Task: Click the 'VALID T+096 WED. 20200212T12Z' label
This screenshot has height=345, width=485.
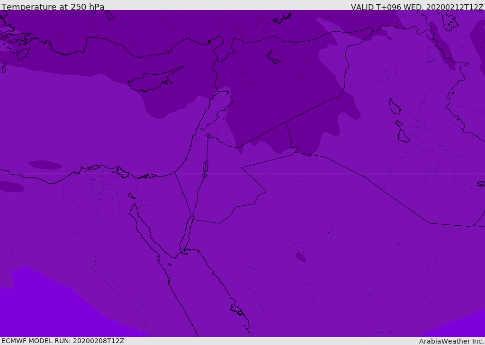Action: pos(417,7)
